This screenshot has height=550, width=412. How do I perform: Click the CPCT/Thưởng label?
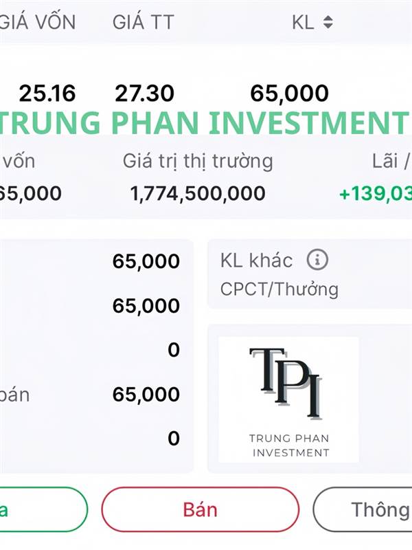coord(279,289)
